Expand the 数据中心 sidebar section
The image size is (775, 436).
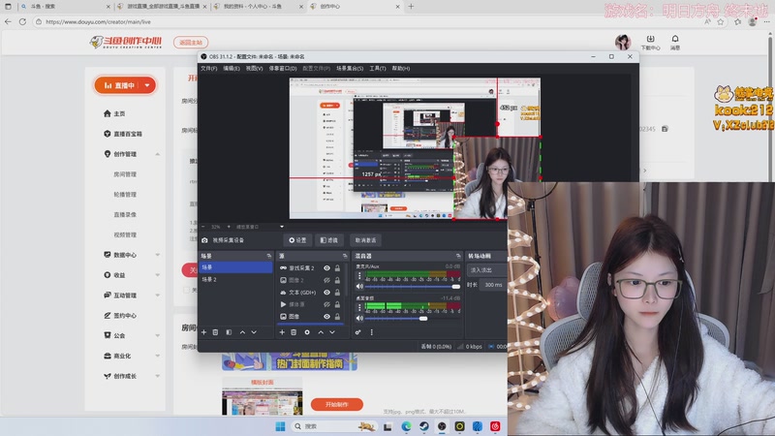(158, 255)
